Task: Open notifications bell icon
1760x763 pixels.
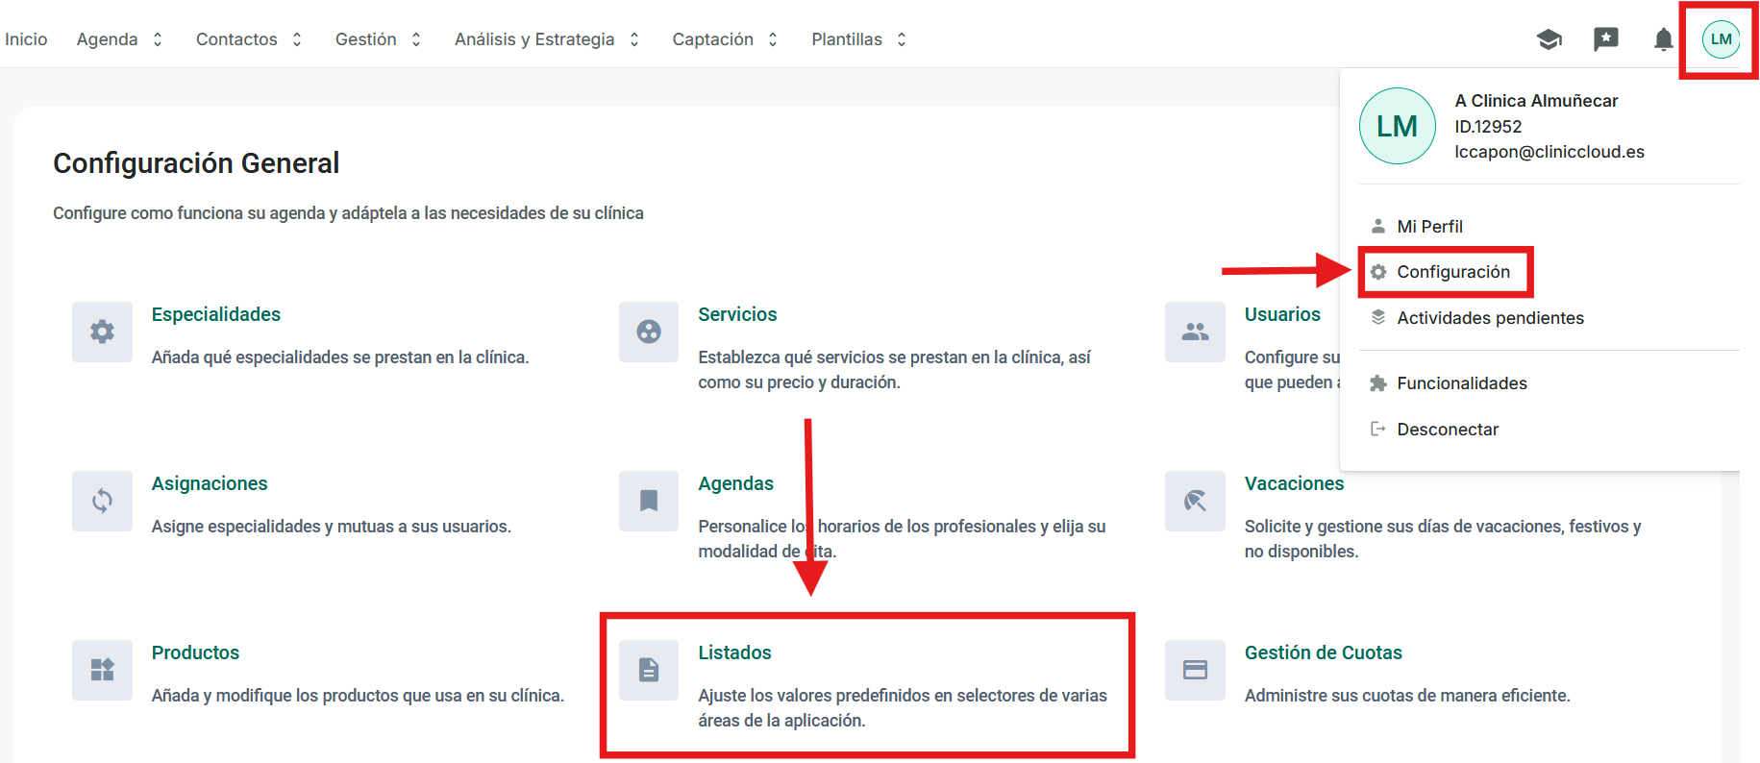Action: coord(1663,39)
